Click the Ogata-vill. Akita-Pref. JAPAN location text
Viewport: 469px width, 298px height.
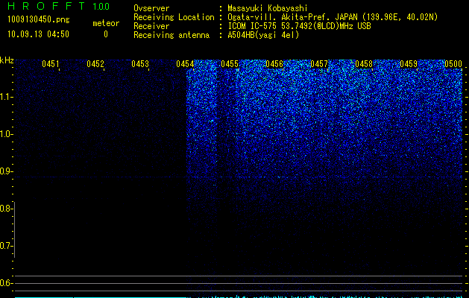[333, 17]
